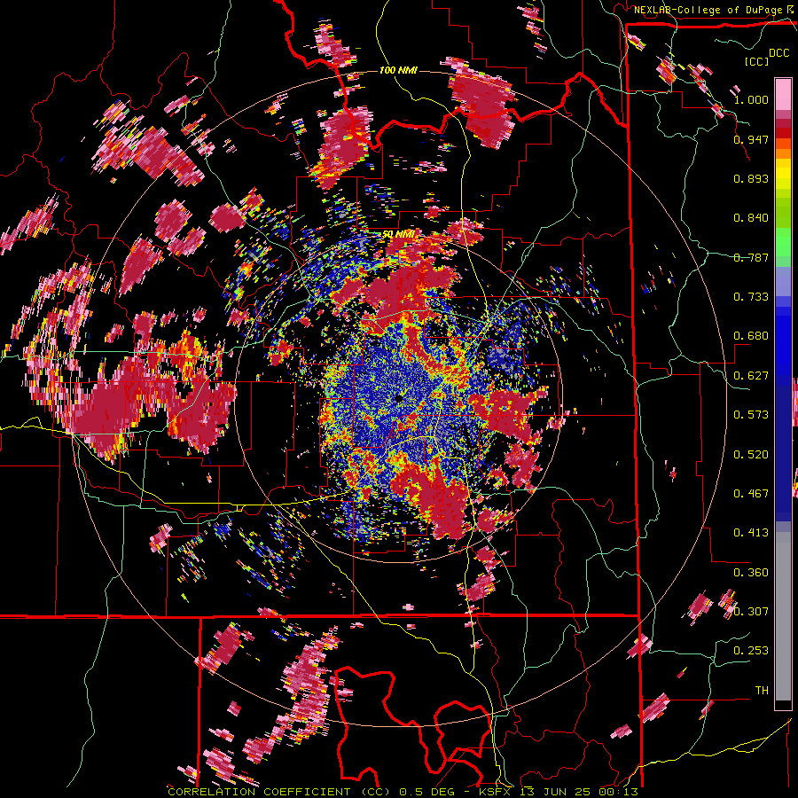798x798 pixels.
Task: Click the TH threshold label
Action: point(762,691)
